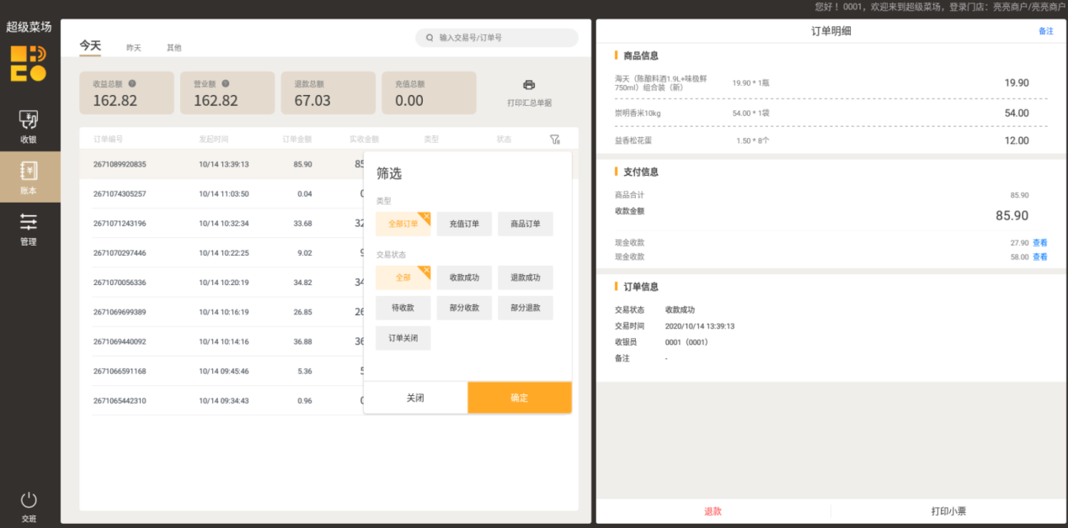
Task: Click the 退款总额 67.03 summary card
Action: pos(328,92)
